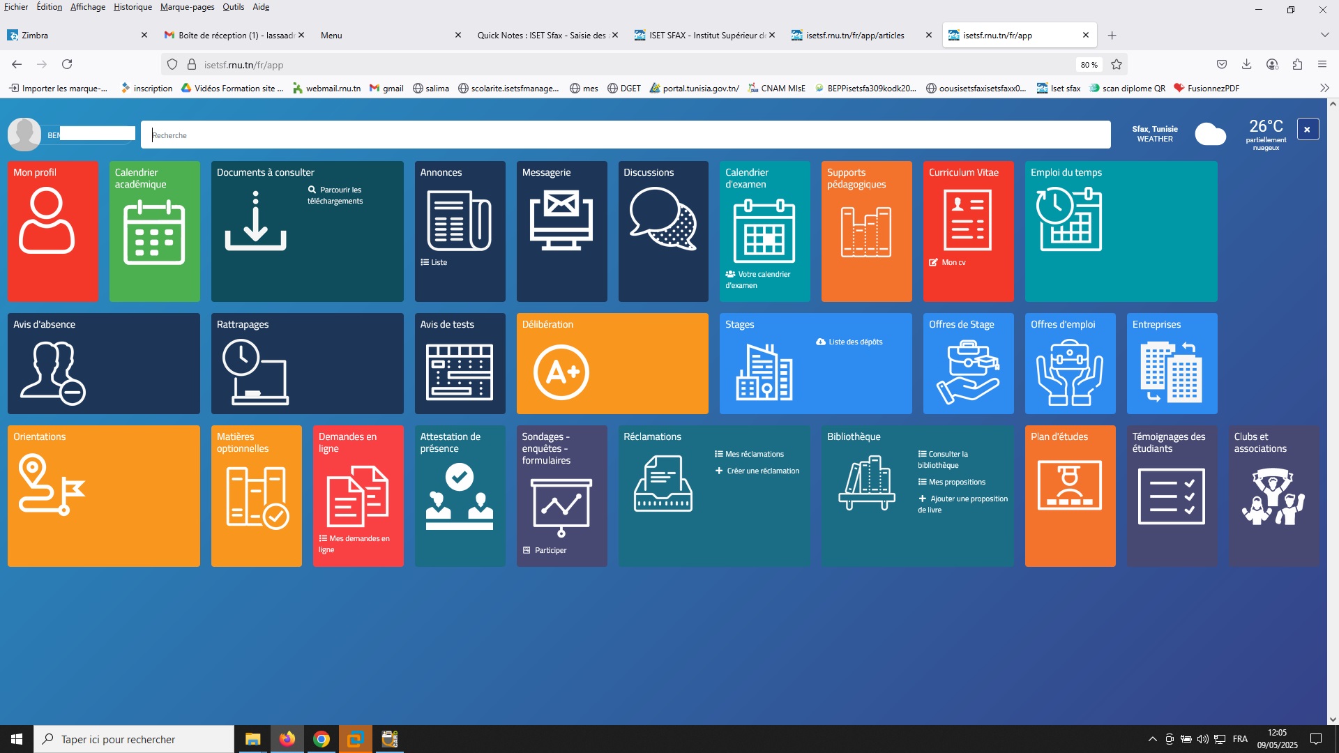Expand the list all tabs chevron
The width and height of the screenshot is (1339, 753).
(1324, 35)
